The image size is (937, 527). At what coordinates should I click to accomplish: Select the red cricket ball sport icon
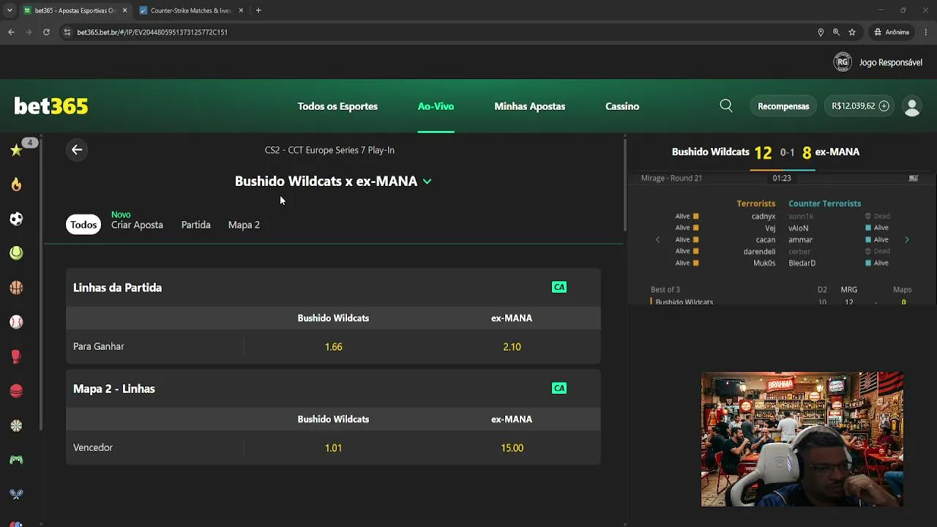coord(16,391)
